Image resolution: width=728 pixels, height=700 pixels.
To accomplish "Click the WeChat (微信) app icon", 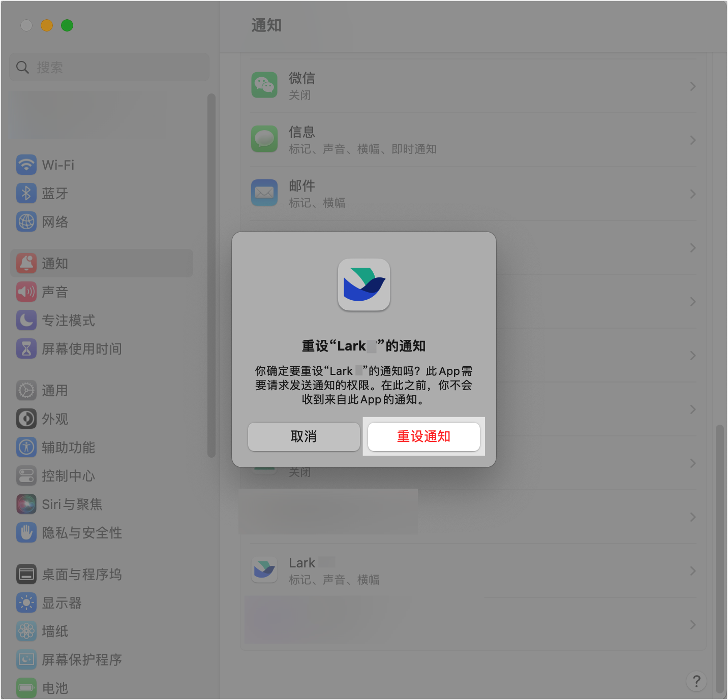I will coord(264,85).
